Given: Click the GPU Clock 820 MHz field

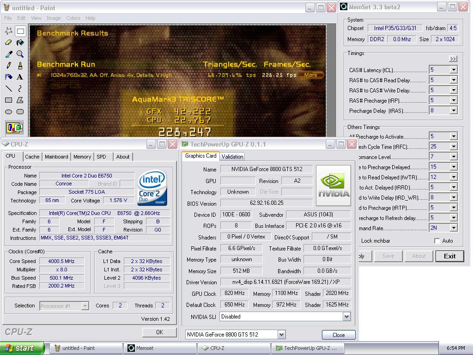Looking at the screenshot, I should click(x=235, y=293).
